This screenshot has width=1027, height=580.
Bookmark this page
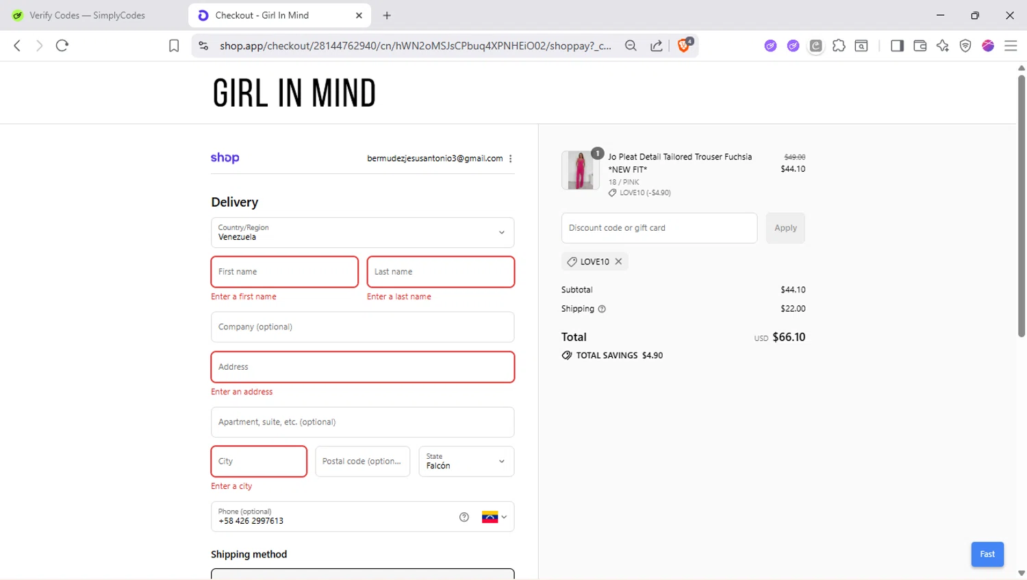(174, 46)
